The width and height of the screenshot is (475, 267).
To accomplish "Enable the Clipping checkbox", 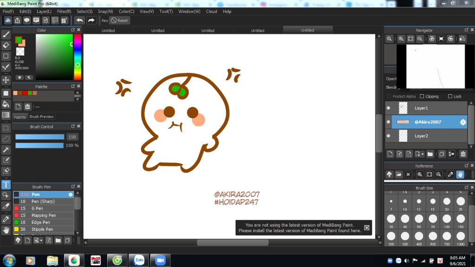I will pos(422,97).
